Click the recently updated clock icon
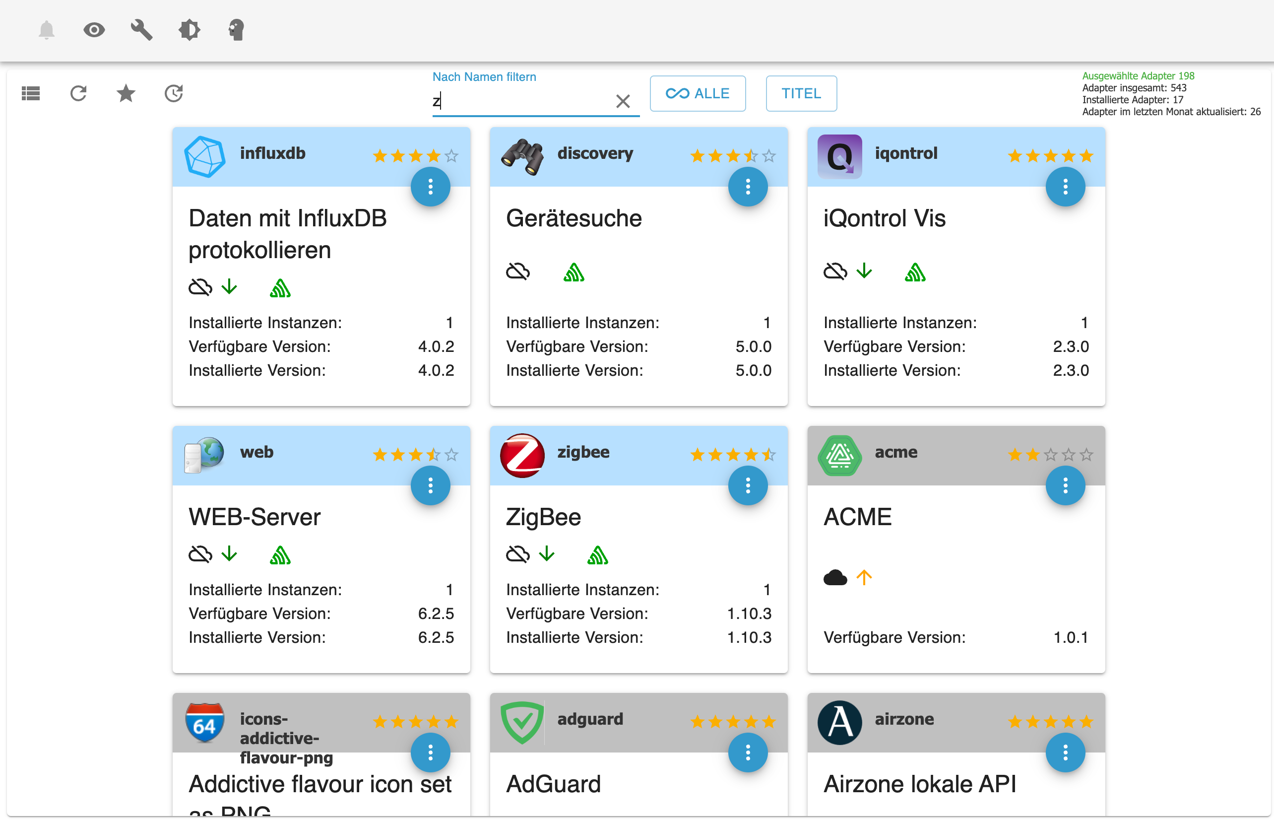1274x821 pixels. click(174, 94)
